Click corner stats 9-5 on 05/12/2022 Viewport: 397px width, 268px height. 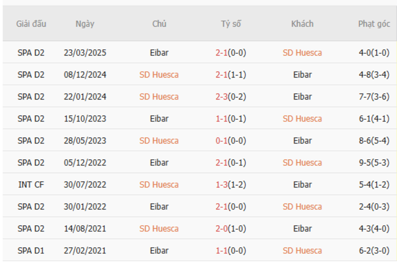click(x=366, y=162)
